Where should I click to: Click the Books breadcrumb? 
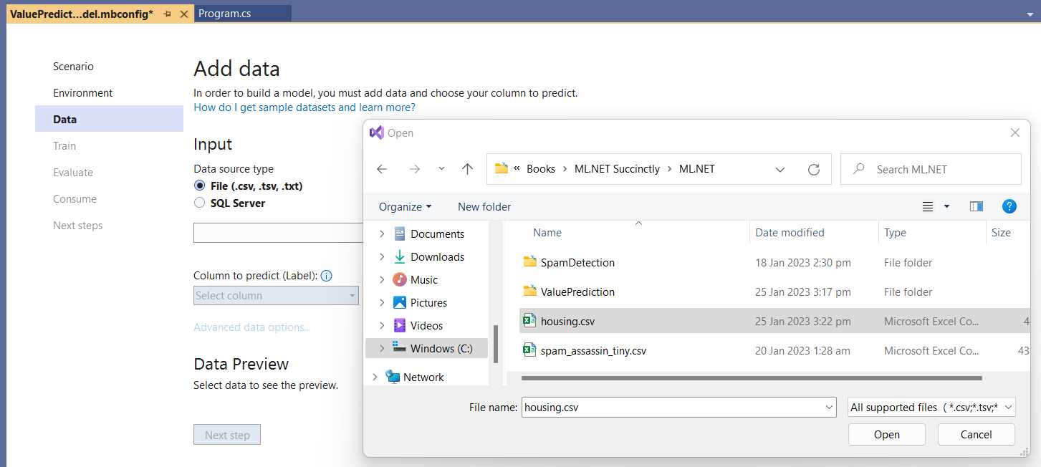[541, 169]
